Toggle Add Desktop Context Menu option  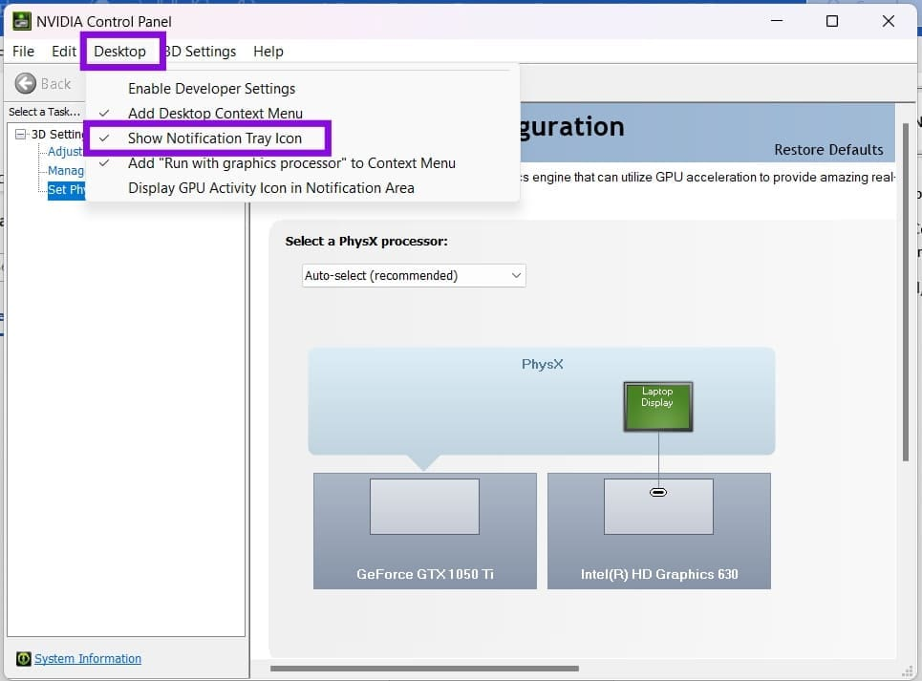click(x=302, y=114)
